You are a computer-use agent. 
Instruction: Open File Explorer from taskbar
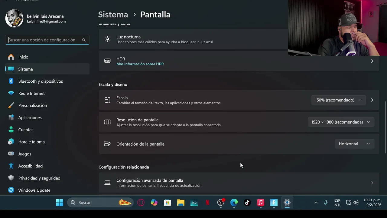point(181,203)
